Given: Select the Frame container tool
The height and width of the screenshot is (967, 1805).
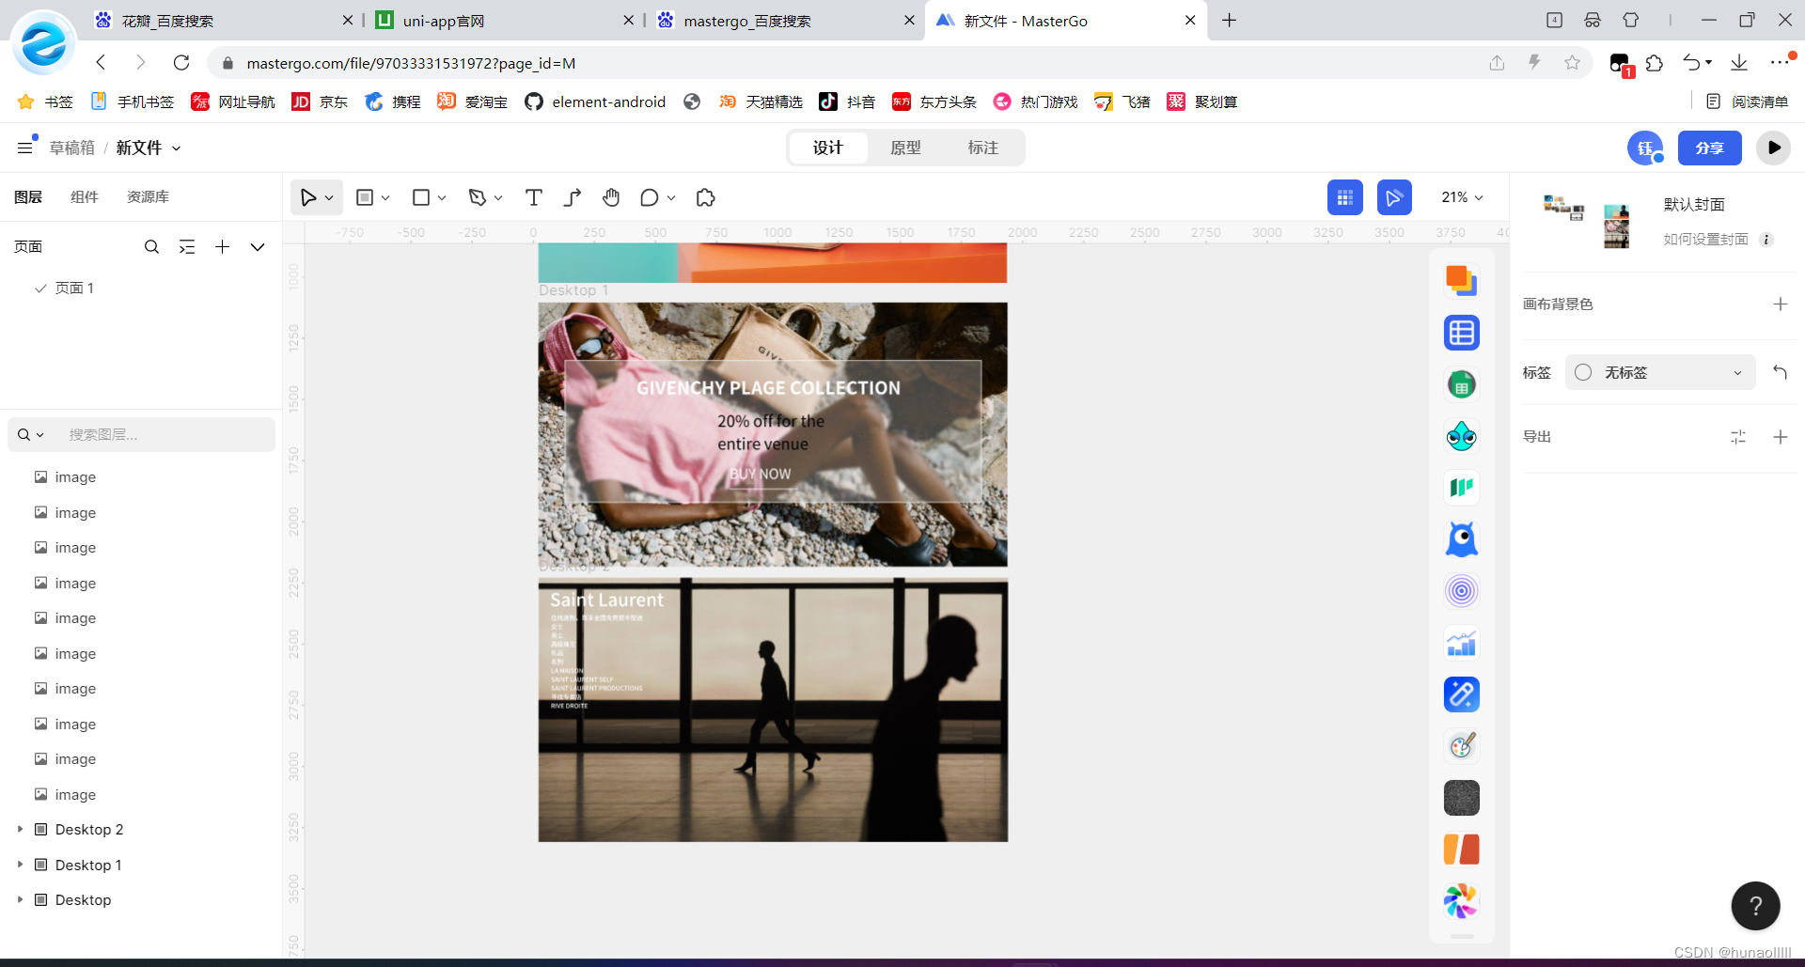Looking at the screenshot, I should [365, 197].
